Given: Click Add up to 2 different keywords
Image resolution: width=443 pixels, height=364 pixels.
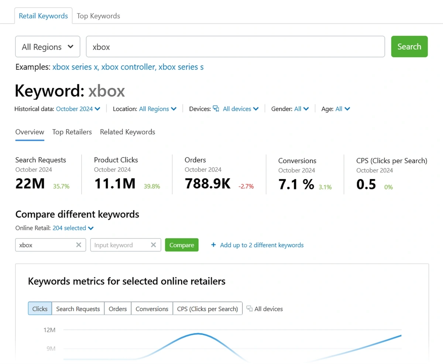Looking at the screenshot, I should [x=262, y=245].
